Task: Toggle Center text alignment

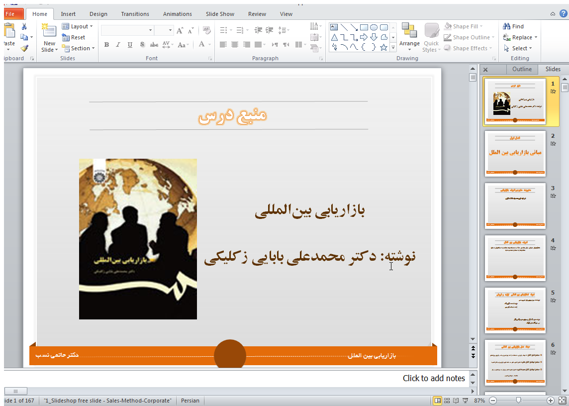Action: click(235, 45)
